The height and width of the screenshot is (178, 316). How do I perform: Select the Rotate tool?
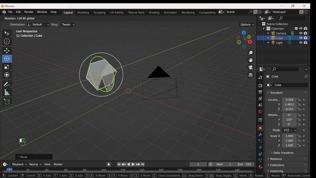[x=7, y=59]
